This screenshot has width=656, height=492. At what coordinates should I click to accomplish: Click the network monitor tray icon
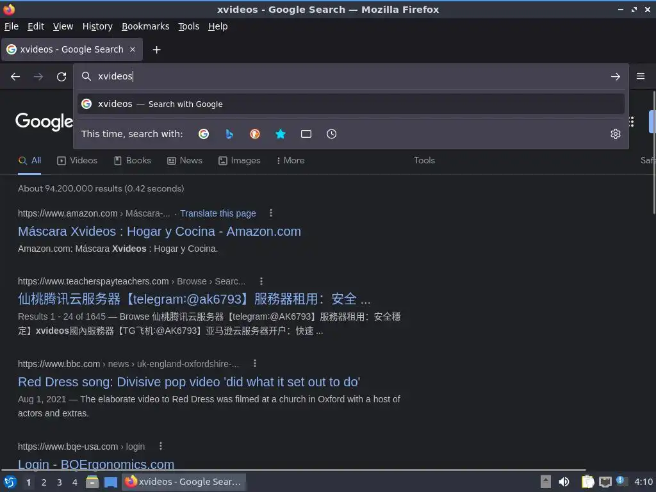click(605, 482)
